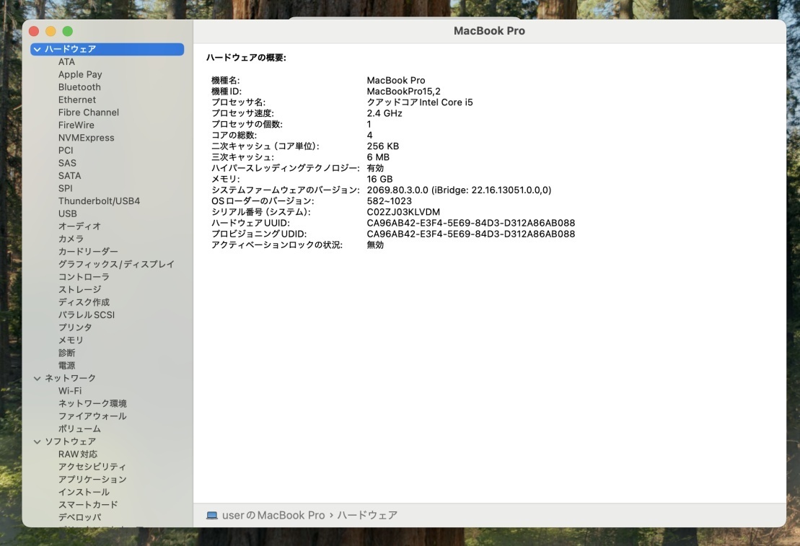The height and width of the screenshot is (546, 800).
Task: Zoom the window with the green button
Action: pyautogui.click(x=67, y=31)
